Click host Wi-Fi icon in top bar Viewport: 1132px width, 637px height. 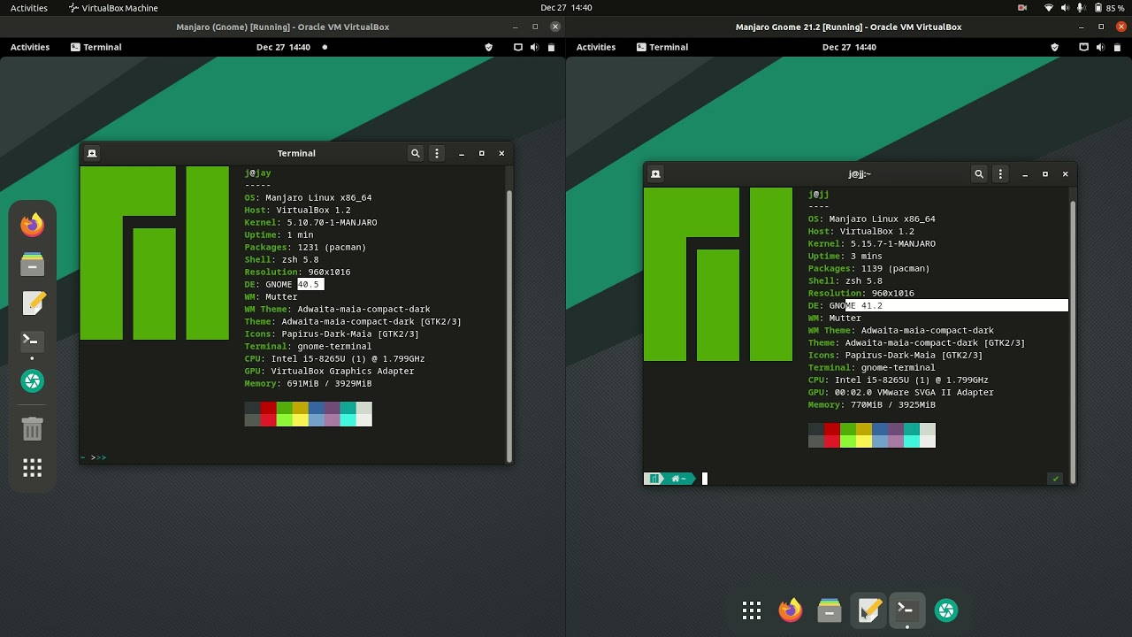[x=1049, y=8]
